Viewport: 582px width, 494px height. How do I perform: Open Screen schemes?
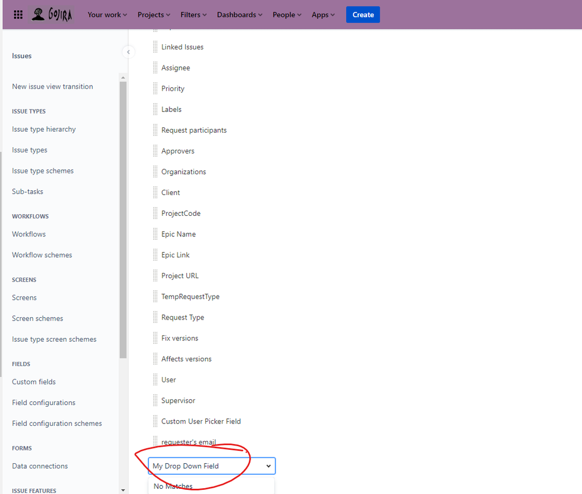click(x=37, y=318)
